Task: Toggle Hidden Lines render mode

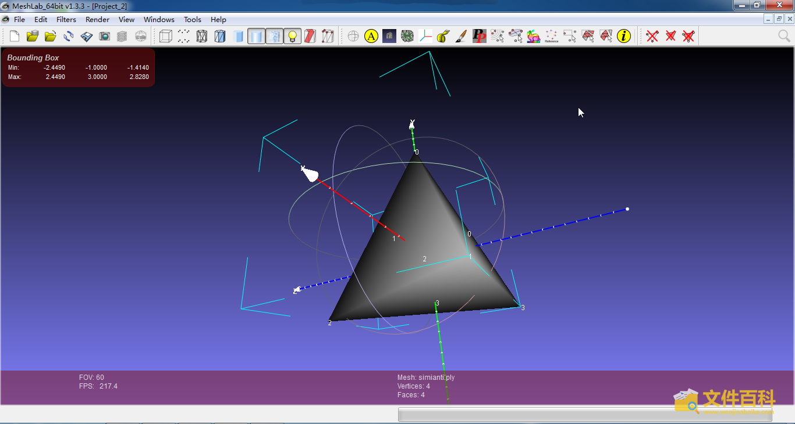Action: click(x=220, y=37)
